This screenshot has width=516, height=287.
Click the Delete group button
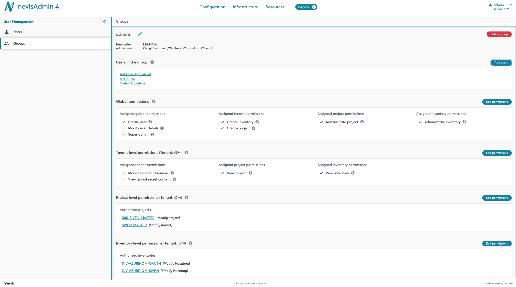pos(499,34)
